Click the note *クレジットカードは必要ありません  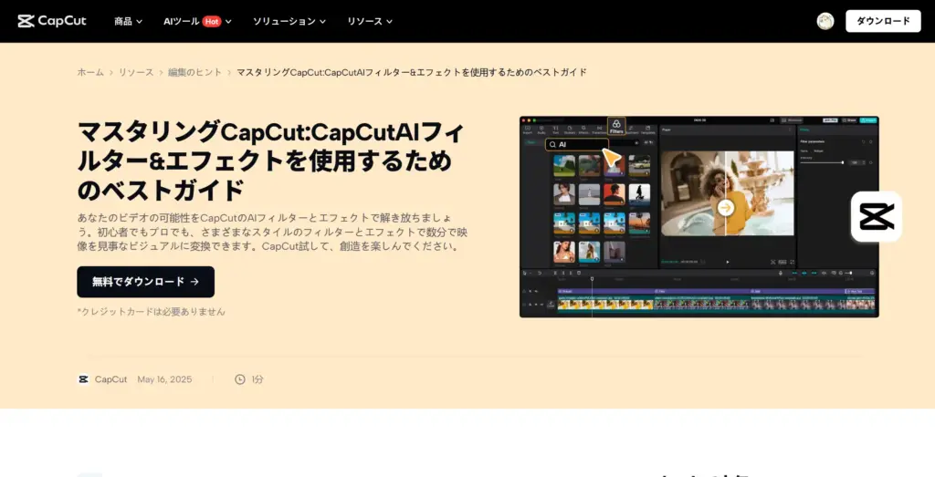pyautogui.click(x=151, y=311)
